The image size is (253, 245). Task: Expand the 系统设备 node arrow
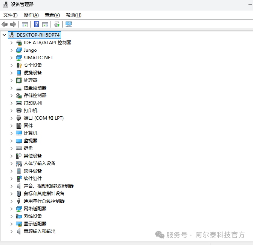pos(11,216)
